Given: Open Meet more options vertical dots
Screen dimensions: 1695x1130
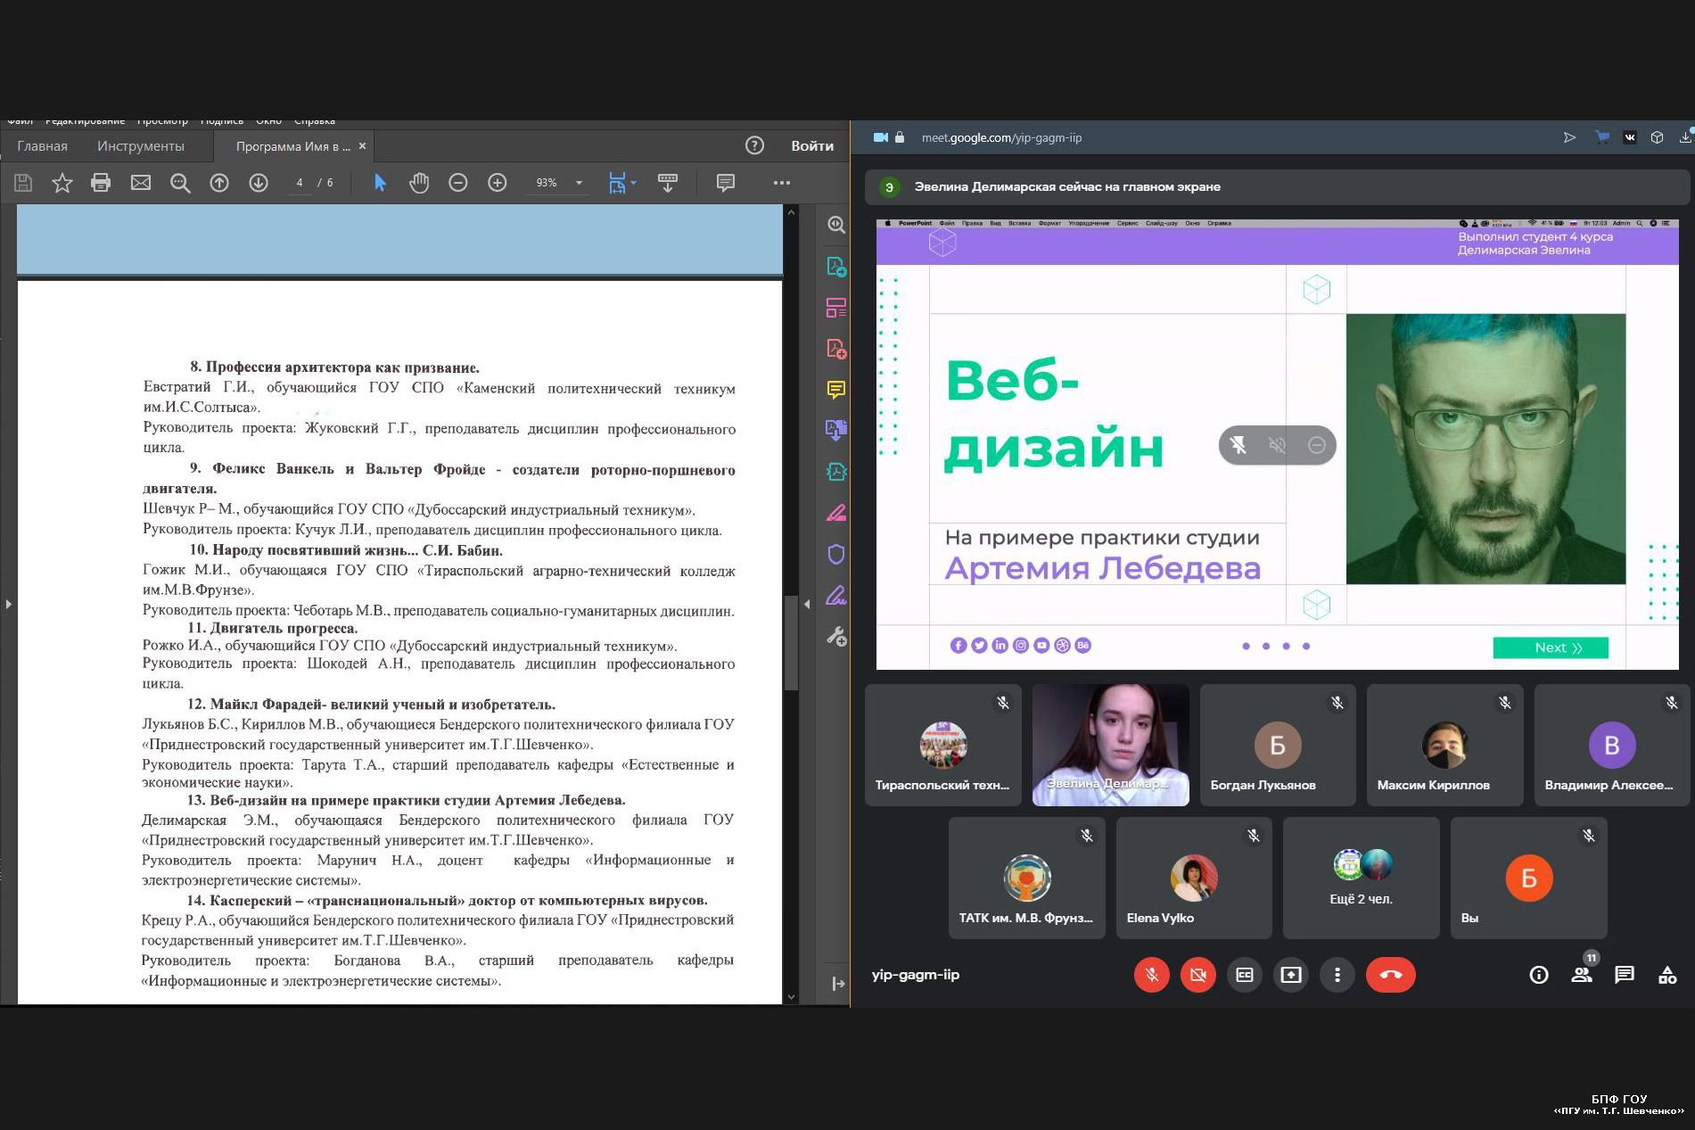Looking at the screenshot, I should pyautogui.click(x=1337, y=975).
